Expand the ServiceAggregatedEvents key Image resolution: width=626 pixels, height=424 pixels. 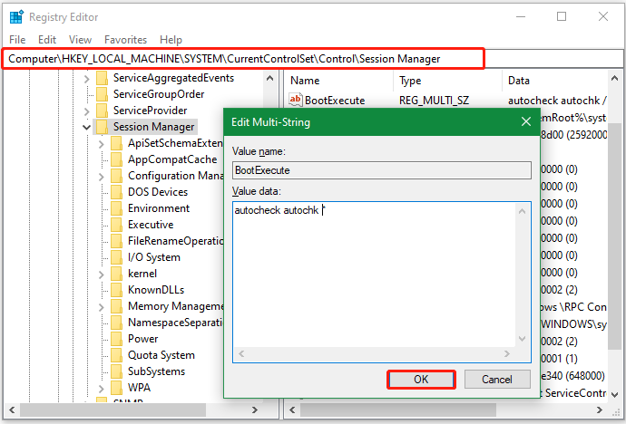coord(86,79)
